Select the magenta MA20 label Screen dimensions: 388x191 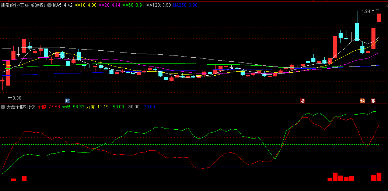pos(109,5)
